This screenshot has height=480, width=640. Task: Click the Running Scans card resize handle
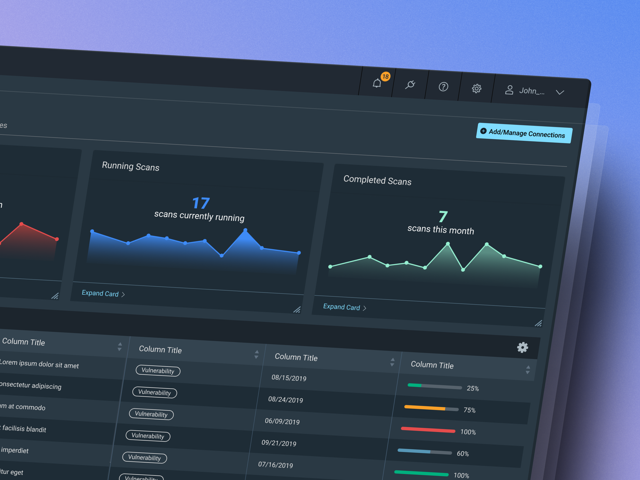[297, 310]
